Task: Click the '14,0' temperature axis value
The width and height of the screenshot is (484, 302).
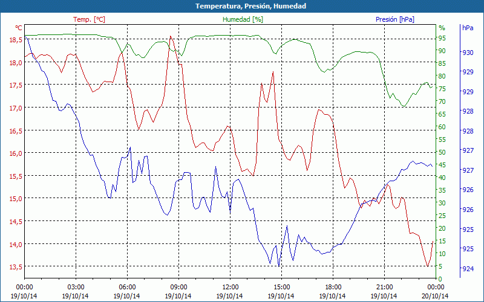Action: tap(16, 244)
